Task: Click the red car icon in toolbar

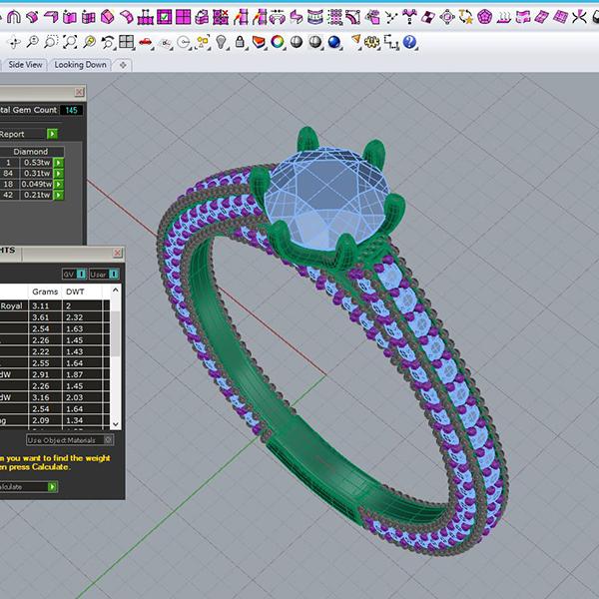Action: [146, 42]
